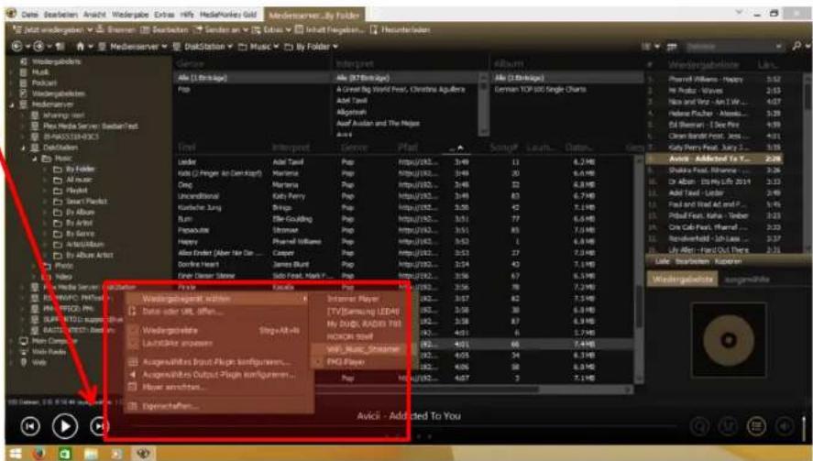The width and height of the screenshot is (813, 461).
Task: Click the album art disc thumbnail
Action: pyautogui.click(x=729, y=340)
